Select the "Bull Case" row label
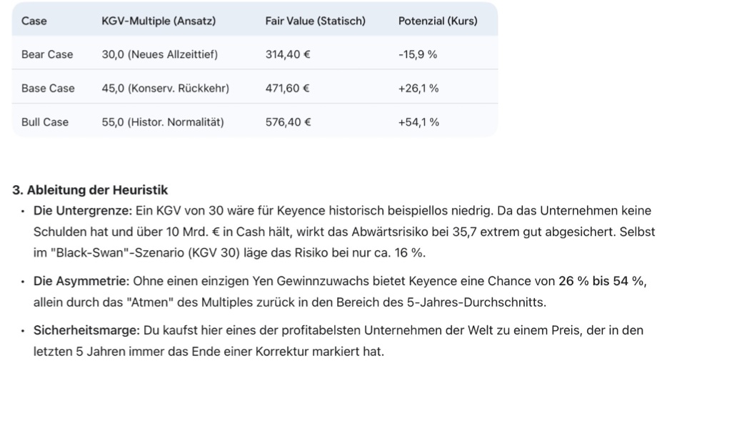The width and height of the screenshot is (732, 421). tap(45, 122)
